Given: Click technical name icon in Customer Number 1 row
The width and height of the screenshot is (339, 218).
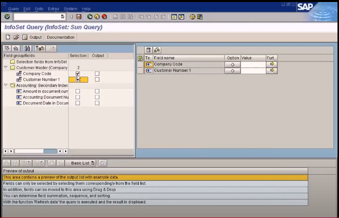Looking at the screenshot, I should click(x=149, y=70).
